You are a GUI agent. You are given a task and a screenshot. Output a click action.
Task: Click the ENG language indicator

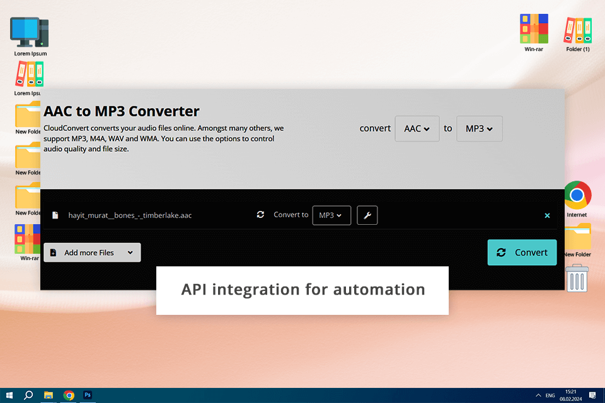click(x=550, y=395)
